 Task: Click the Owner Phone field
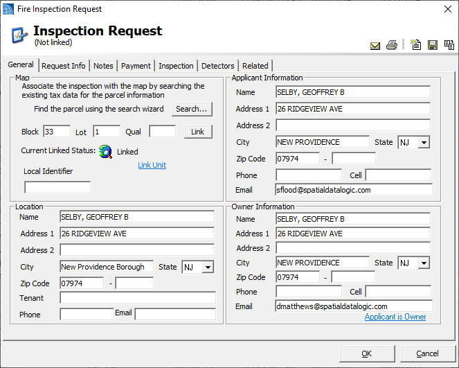click(x=309, y=292)
